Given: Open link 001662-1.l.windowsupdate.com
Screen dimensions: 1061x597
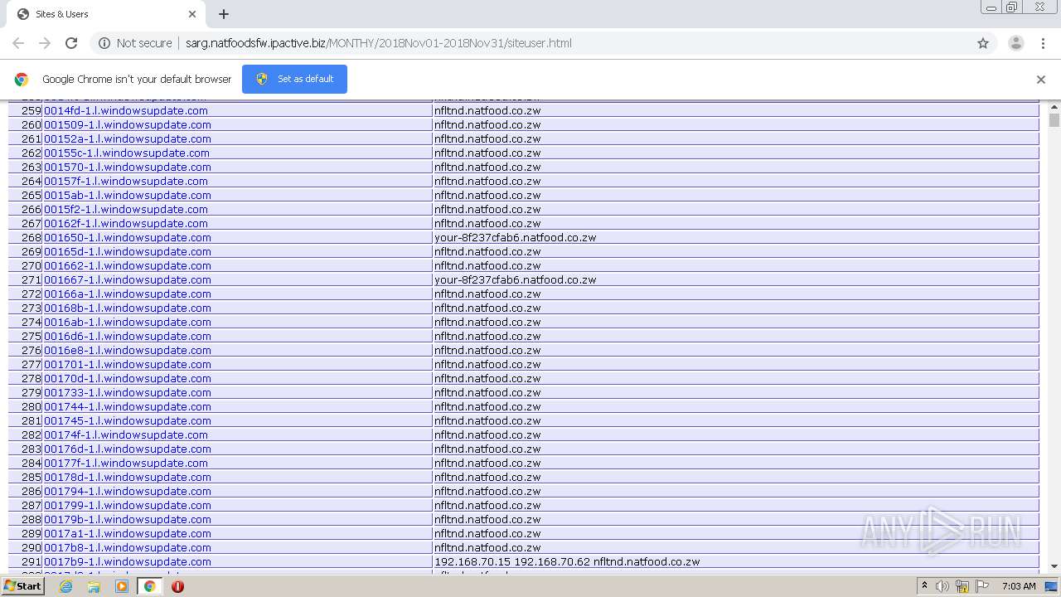Looking at the screenshot, I should coord(128,265).
